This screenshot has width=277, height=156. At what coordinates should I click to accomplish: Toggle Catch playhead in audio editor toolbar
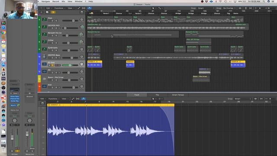pyautogui.click(x=84, y=99)
